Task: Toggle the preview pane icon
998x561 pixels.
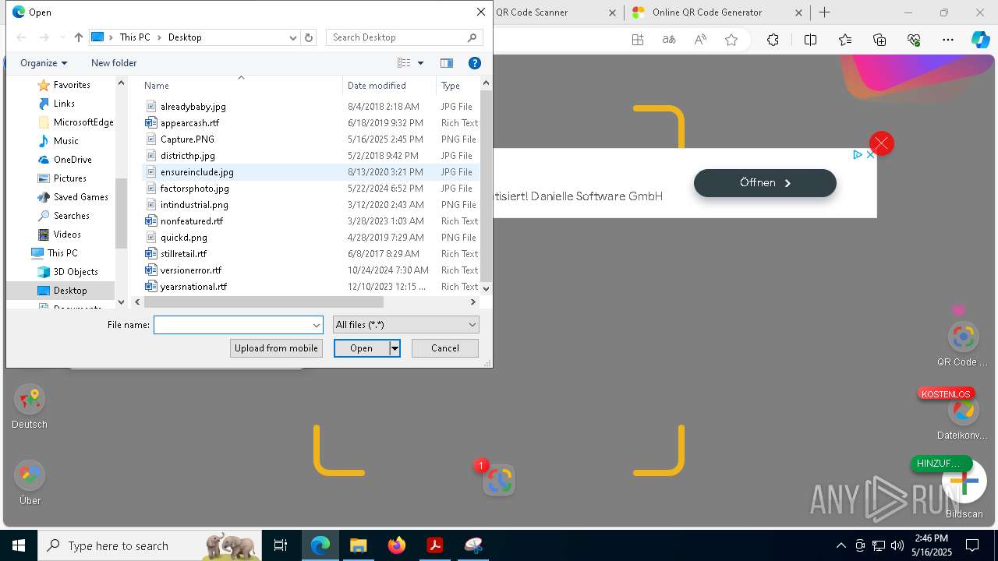Action: 447,63
